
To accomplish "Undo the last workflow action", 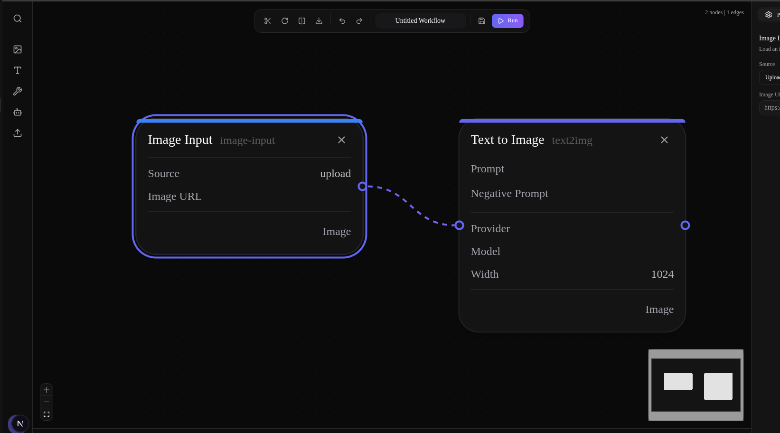I will tap(342, 21).
